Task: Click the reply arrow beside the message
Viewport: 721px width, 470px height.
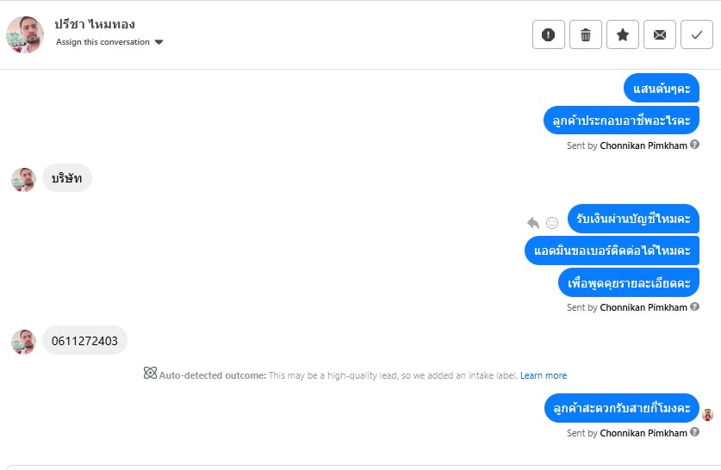Action: (x=533, y=222)
